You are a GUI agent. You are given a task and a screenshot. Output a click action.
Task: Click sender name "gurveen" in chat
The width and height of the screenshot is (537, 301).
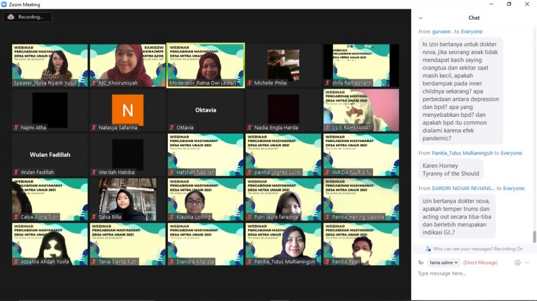[441, 32]
